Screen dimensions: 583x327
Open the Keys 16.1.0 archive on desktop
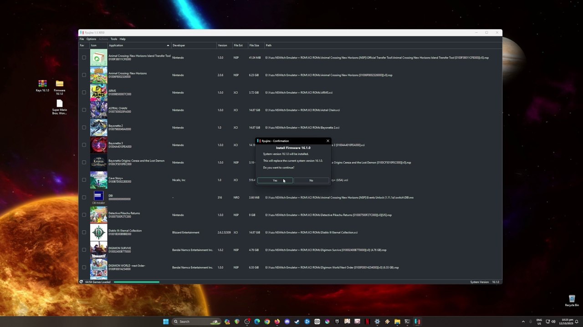click(42, 84)
